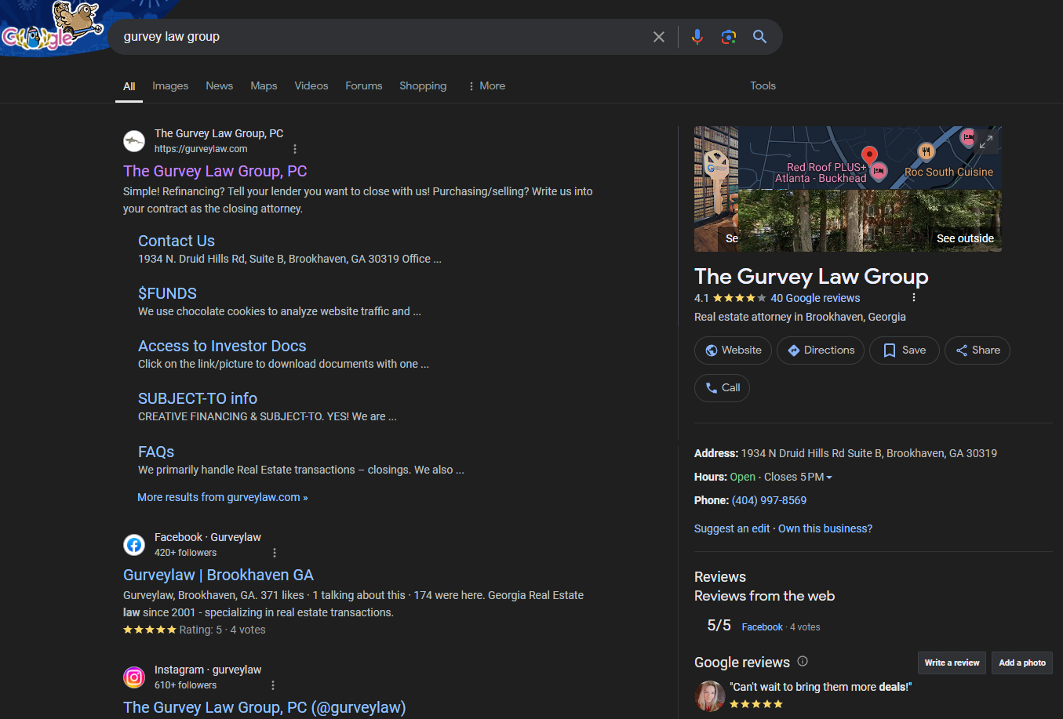Open the See outside street view photo
The width and height of the screenshot is (1063, 719).
(x=870, y=220)
